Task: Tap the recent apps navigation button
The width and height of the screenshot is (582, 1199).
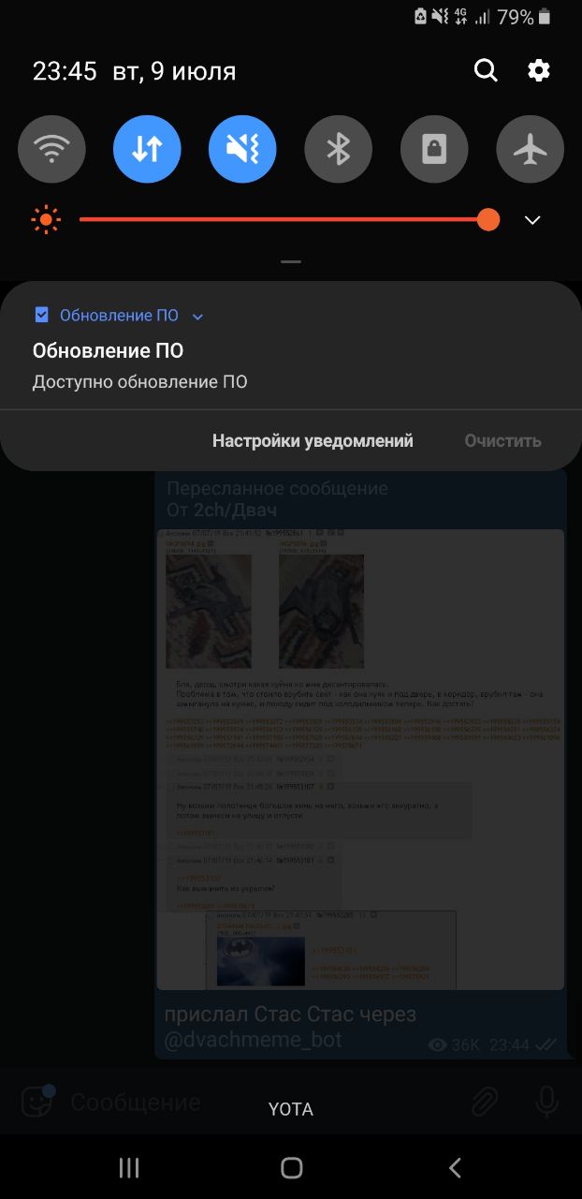Action: click(x=129, y=1167)
